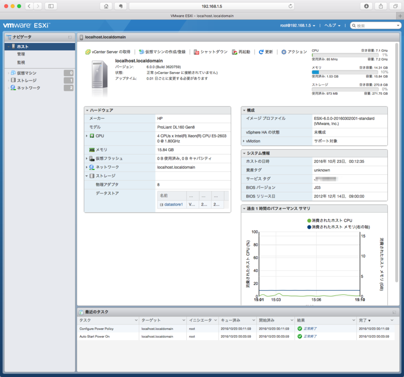Sort tasks by 開始済み column
The width and height of the screenshot is (404, 377).
pos(276,320)
